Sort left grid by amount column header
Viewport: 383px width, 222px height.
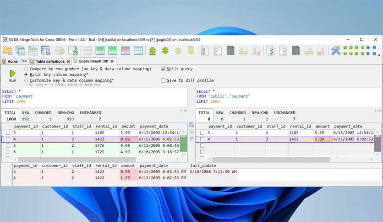coord(128,126)
